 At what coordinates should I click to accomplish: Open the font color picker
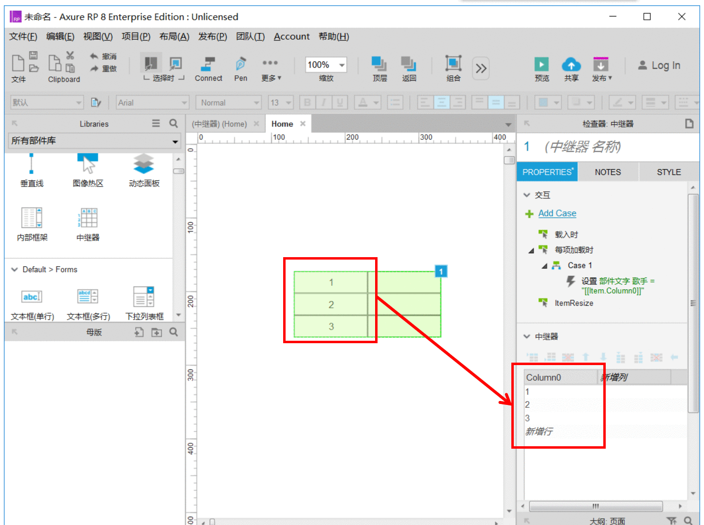point(367,103)
